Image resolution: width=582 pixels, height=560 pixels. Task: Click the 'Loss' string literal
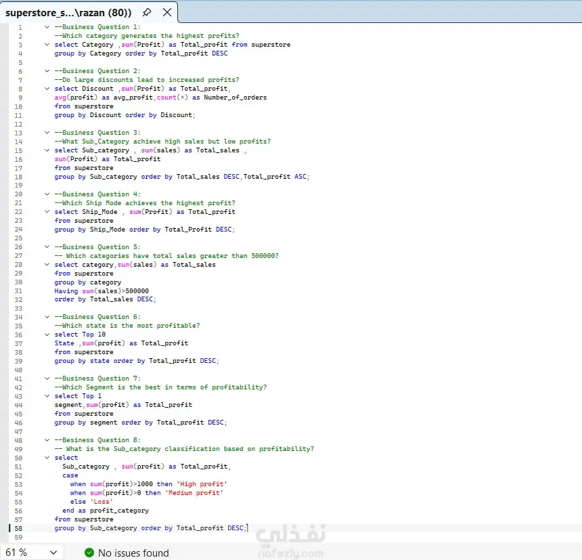102,502
